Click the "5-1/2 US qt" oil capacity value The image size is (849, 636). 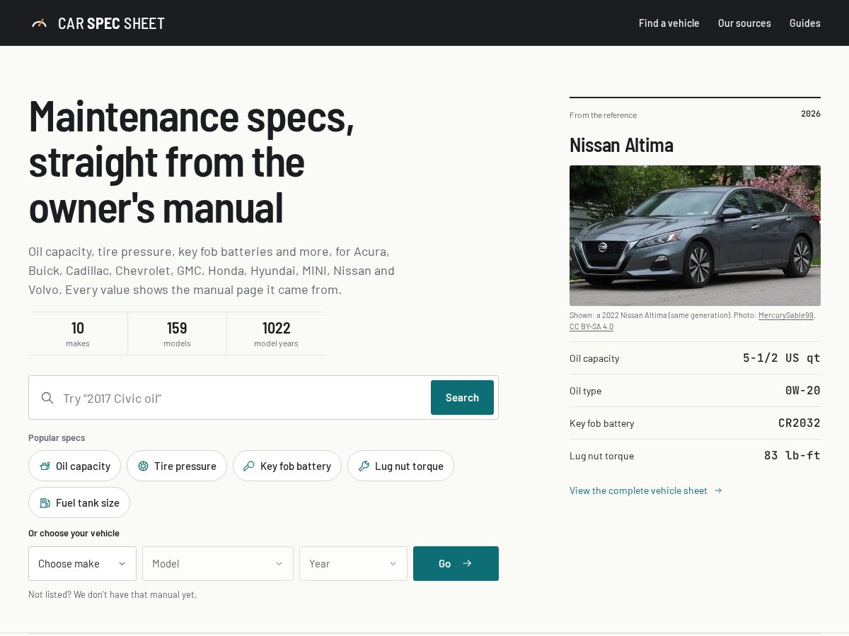point(782,358)
